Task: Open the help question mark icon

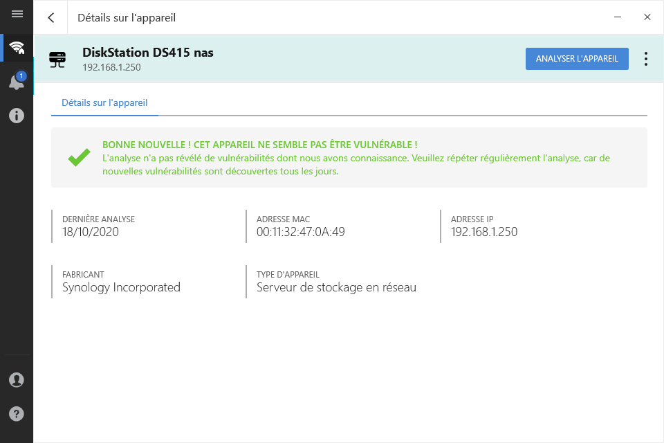Action: pos(17,414)
